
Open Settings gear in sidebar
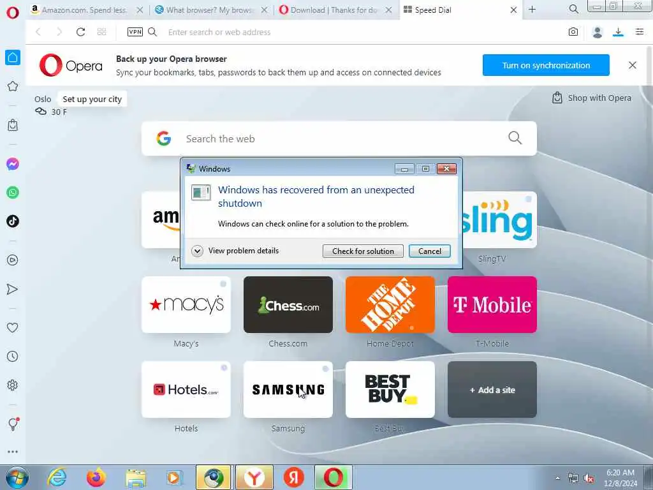pyautogui.click(x=13, y=385)
